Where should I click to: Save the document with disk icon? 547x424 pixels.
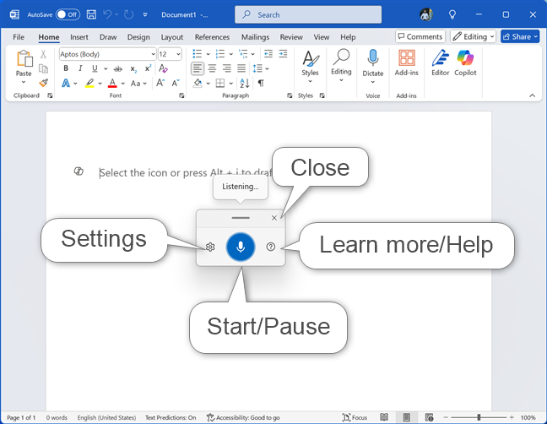[91, 14]
